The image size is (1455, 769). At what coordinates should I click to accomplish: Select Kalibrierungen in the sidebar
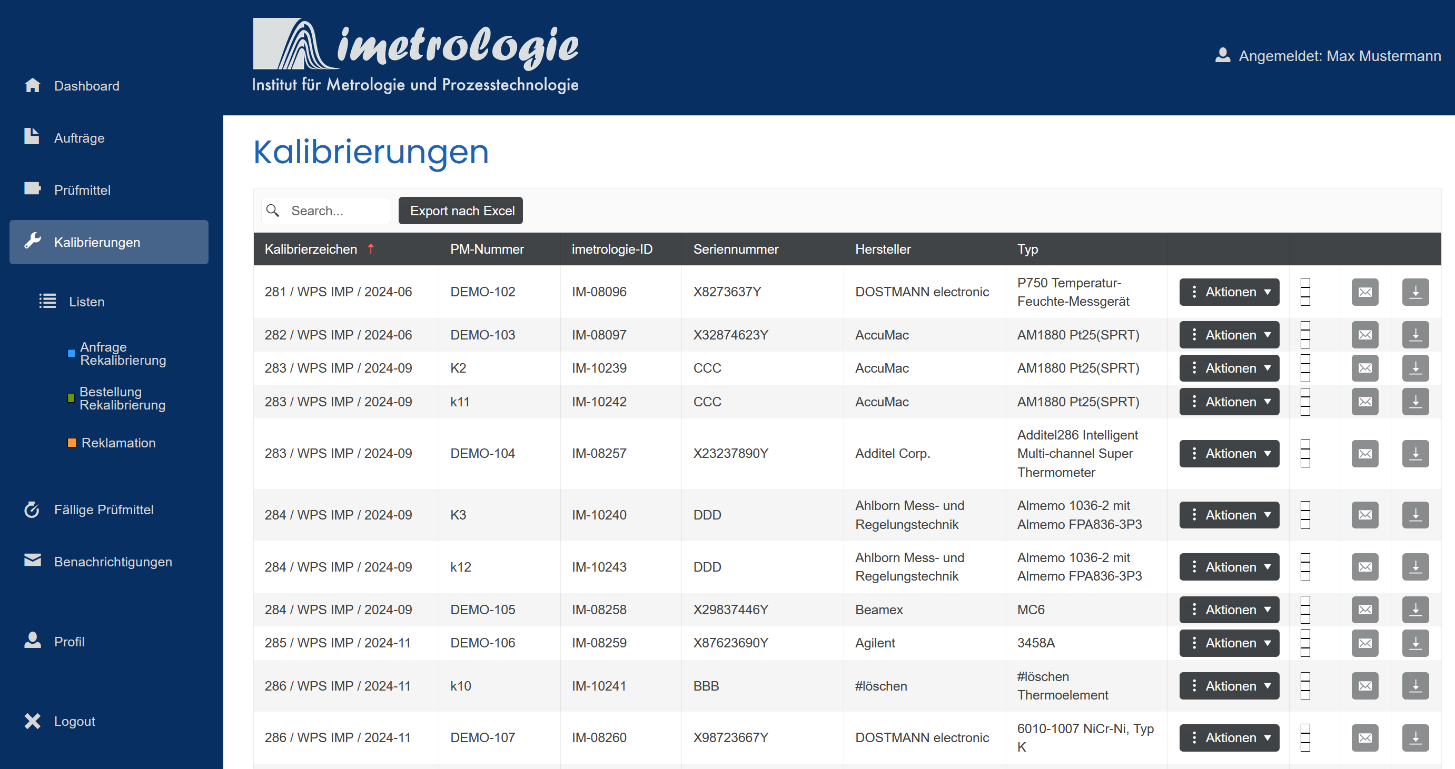pyautogui.click(x=109, y=242)
